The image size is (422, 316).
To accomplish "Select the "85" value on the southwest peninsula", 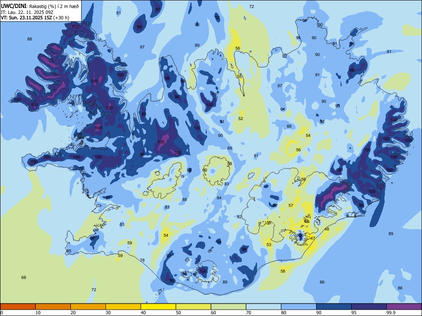I will point(69,251).
